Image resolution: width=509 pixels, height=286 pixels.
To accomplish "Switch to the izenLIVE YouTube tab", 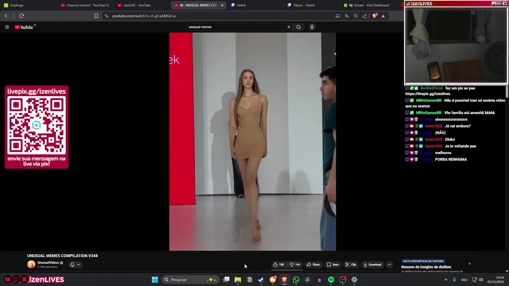I will pyautogui.click(x=143, y=5).
